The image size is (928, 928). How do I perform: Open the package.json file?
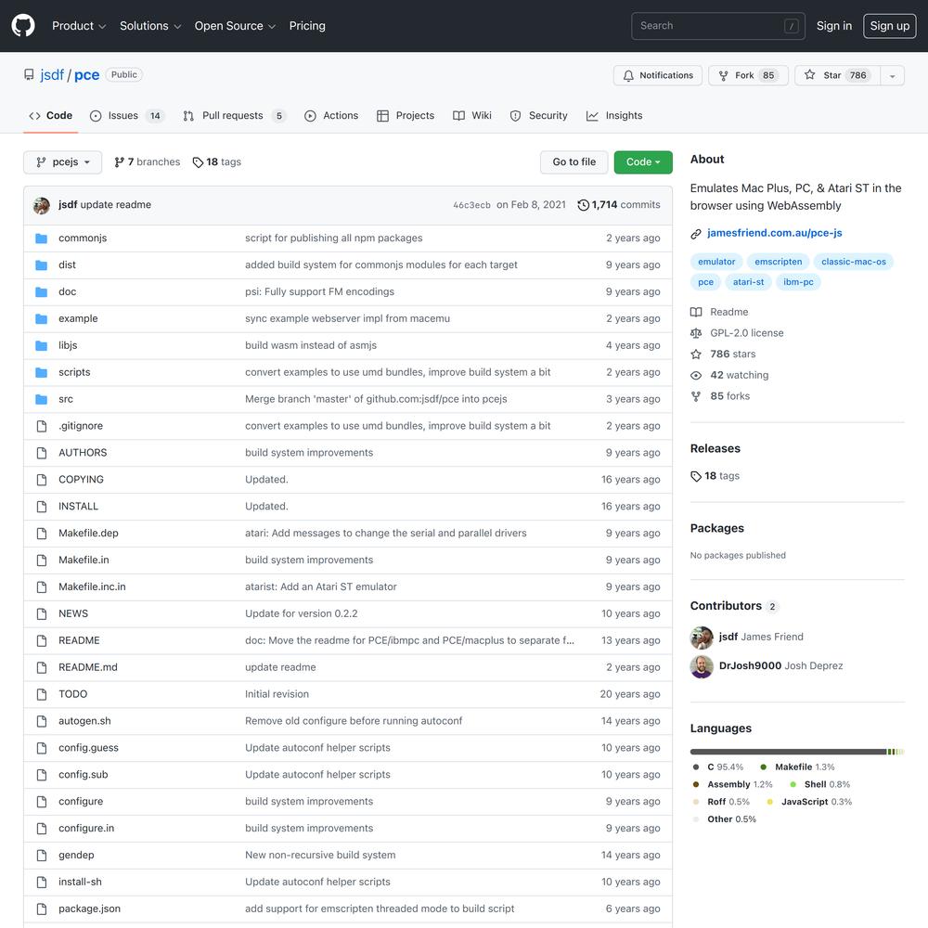(89, 909)
